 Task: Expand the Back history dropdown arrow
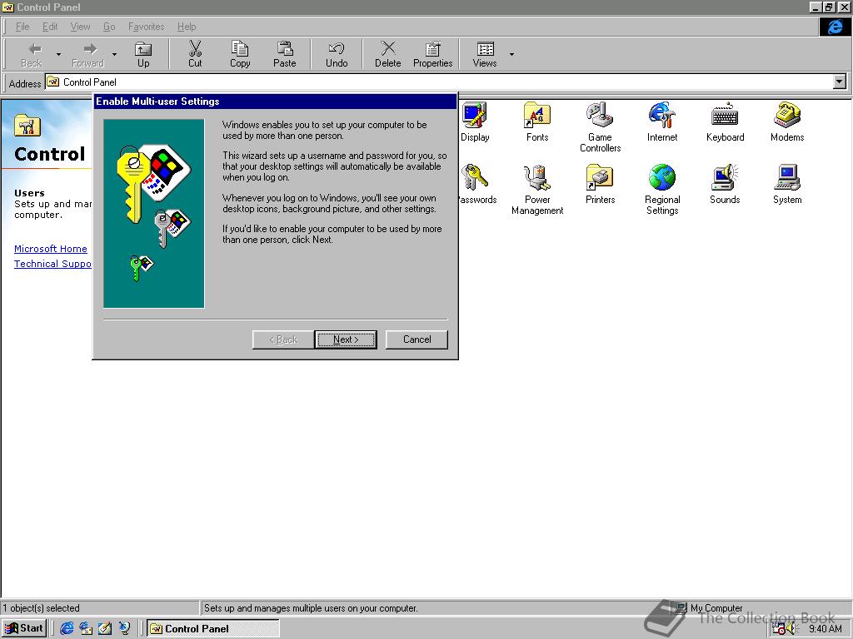pyautogui.click(x=58, y=54)
